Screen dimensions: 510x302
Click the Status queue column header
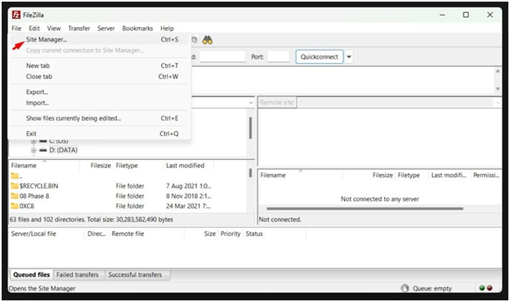(x=275, y=233)
